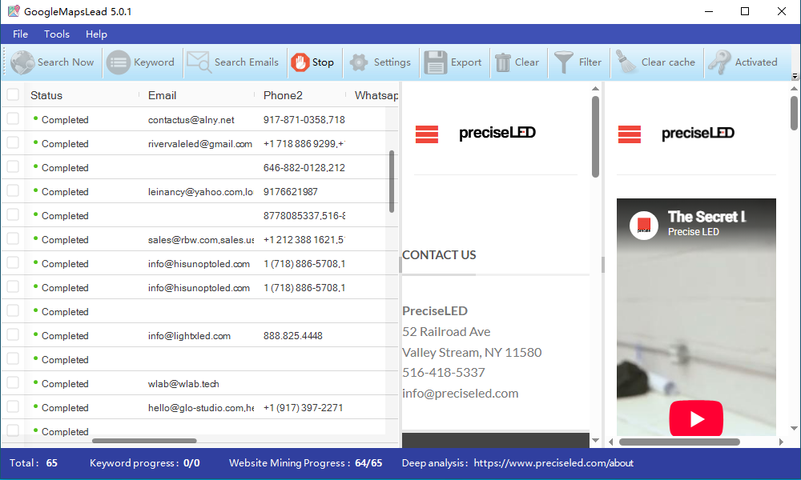801x480 pixels.
Task: Check the row with phone 646-882-0128
Action: [x=13, y=167]
